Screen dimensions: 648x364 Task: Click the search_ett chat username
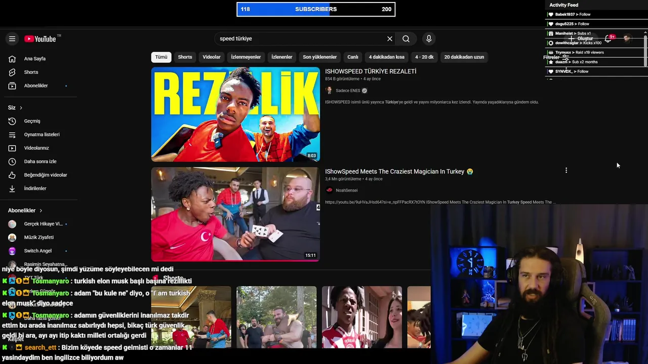click(x=40, y=348)
